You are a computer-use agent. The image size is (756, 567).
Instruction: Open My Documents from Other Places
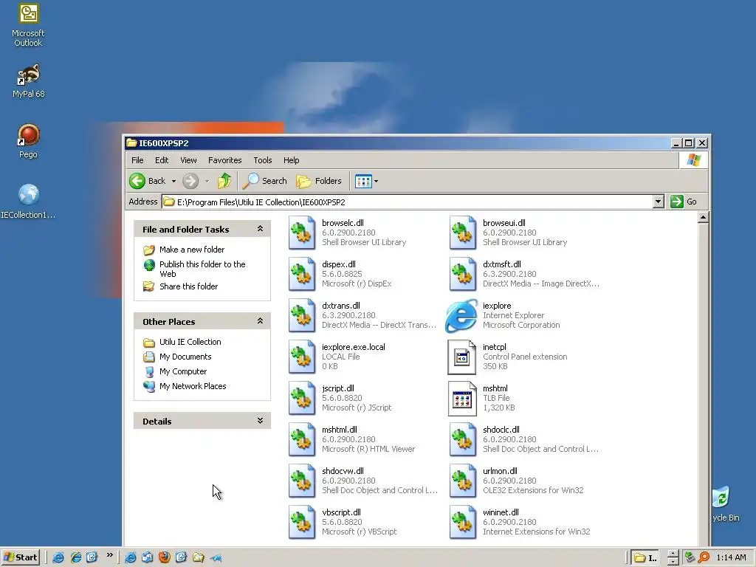coord(185,357)
